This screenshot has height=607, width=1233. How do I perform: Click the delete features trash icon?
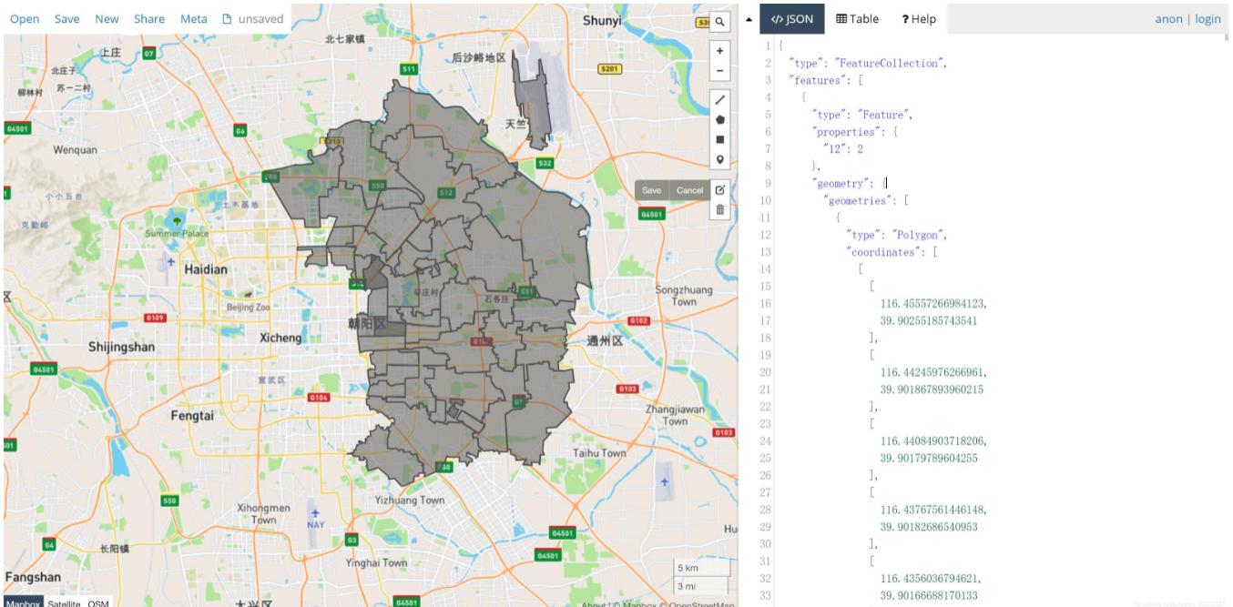coord(719,211)
